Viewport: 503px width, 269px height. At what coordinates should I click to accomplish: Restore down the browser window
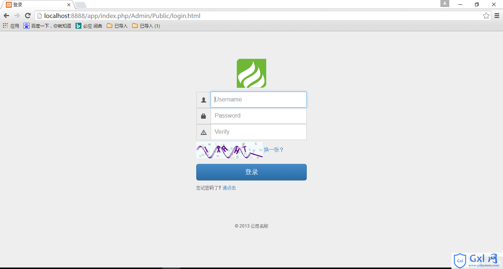point(477,4)
